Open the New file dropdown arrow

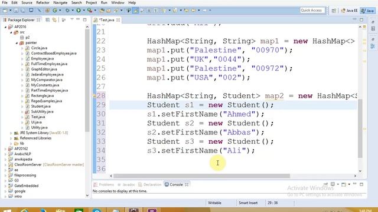10,11
